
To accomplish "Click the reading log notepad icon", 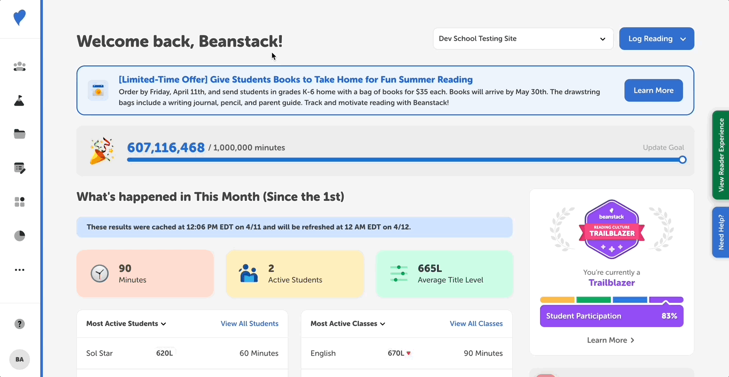I will click(19, 168).
